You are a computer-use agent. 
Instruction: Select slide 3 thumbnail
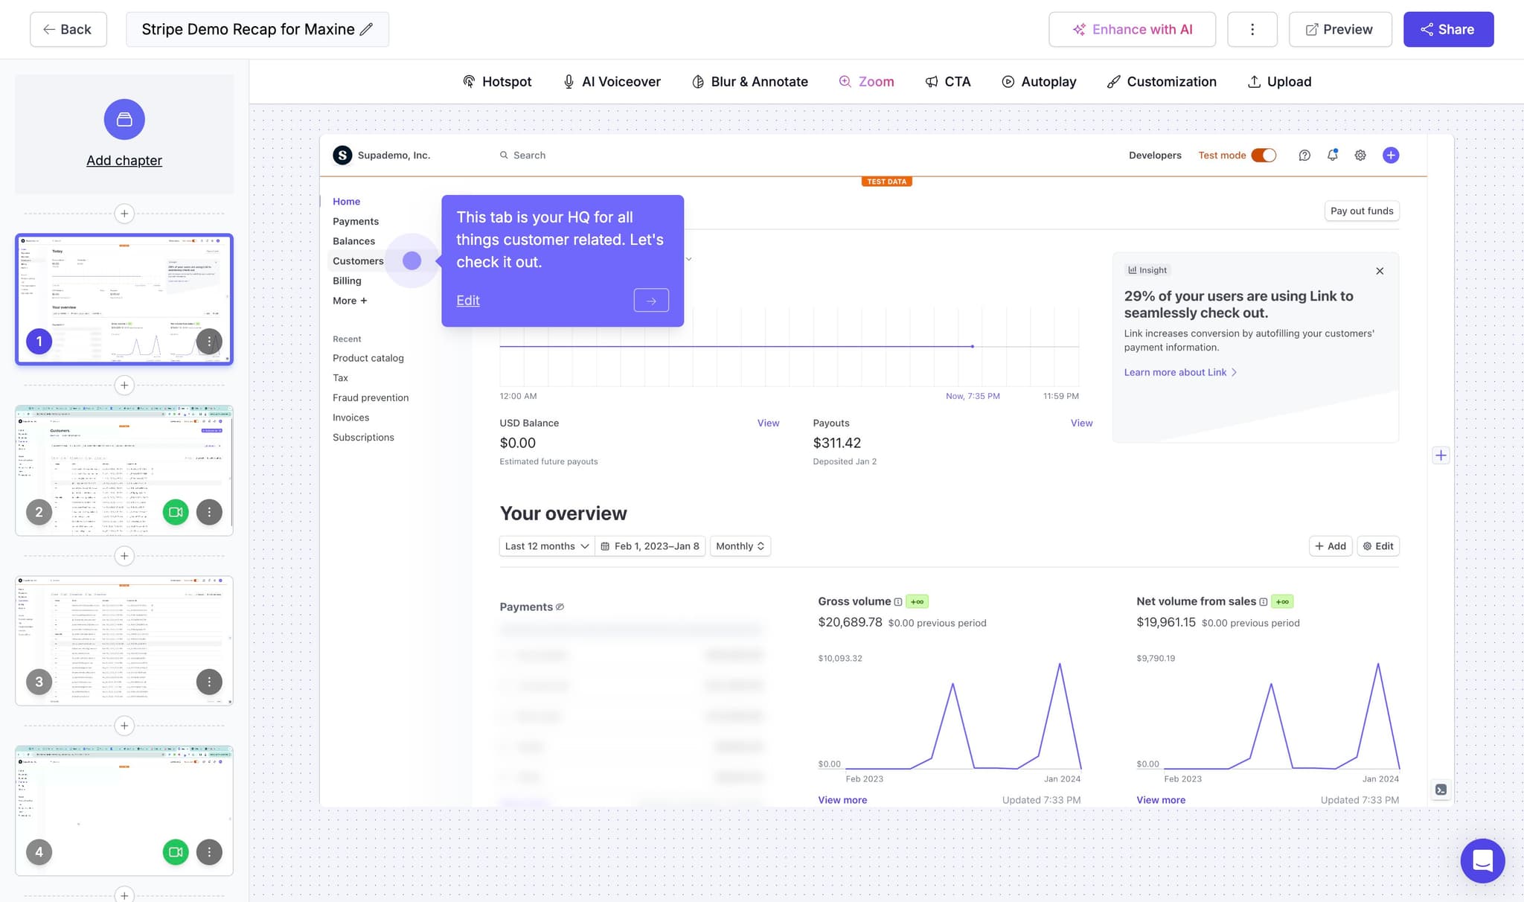pyautogui.click(x=124, y=640)
